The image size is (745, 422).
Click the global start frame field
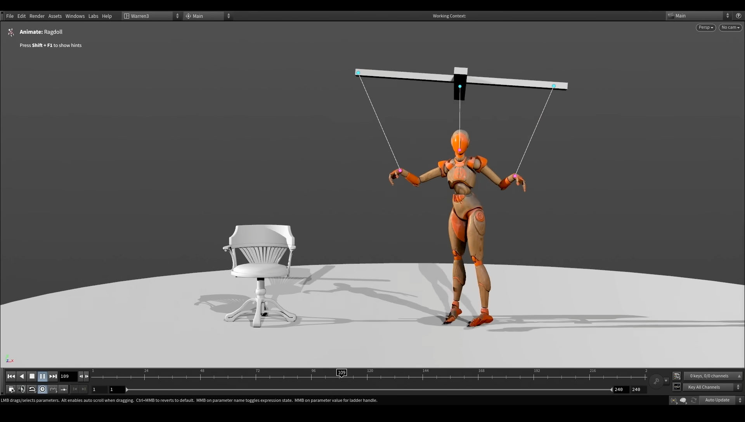pyautogui.click(x=99, y=389)
